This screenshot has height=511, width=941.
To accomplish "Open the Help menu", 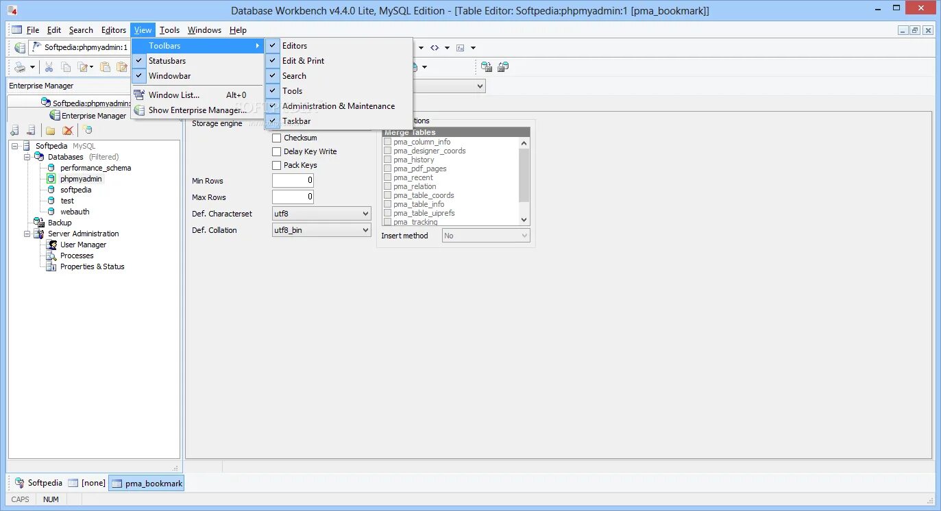I will pyautogui.click(x=238, y=30).
